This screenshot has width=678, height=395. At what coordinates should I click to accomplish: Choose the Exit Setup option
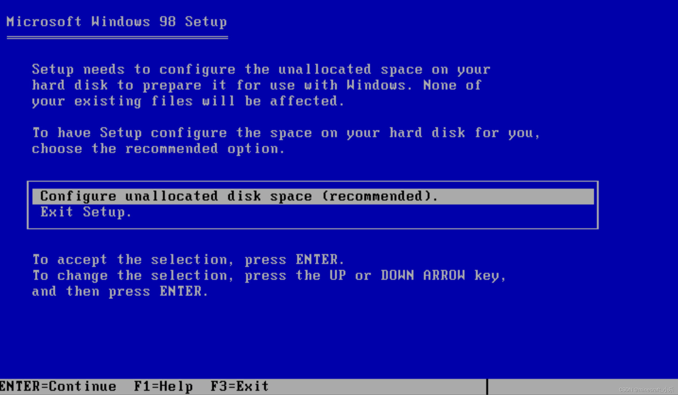(x=86, y=212)
